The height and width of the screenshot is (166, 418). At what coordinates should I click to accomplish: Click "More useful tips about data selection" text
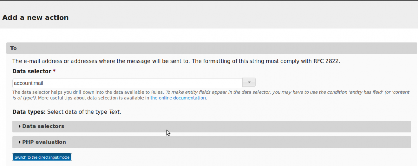tap(78, 98)
